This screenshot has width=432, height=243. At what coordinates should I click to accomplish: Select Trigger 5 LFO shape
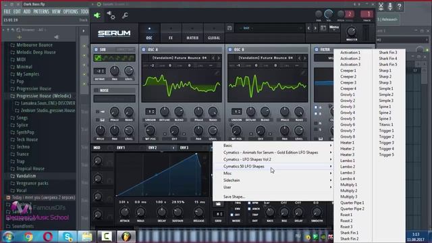tap(387, 155)
